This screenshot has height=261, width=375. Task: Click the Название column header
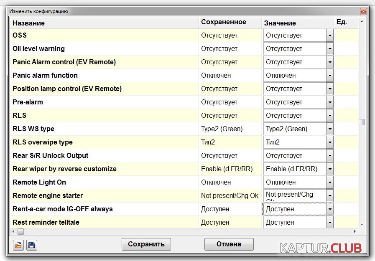click(28, 23)
